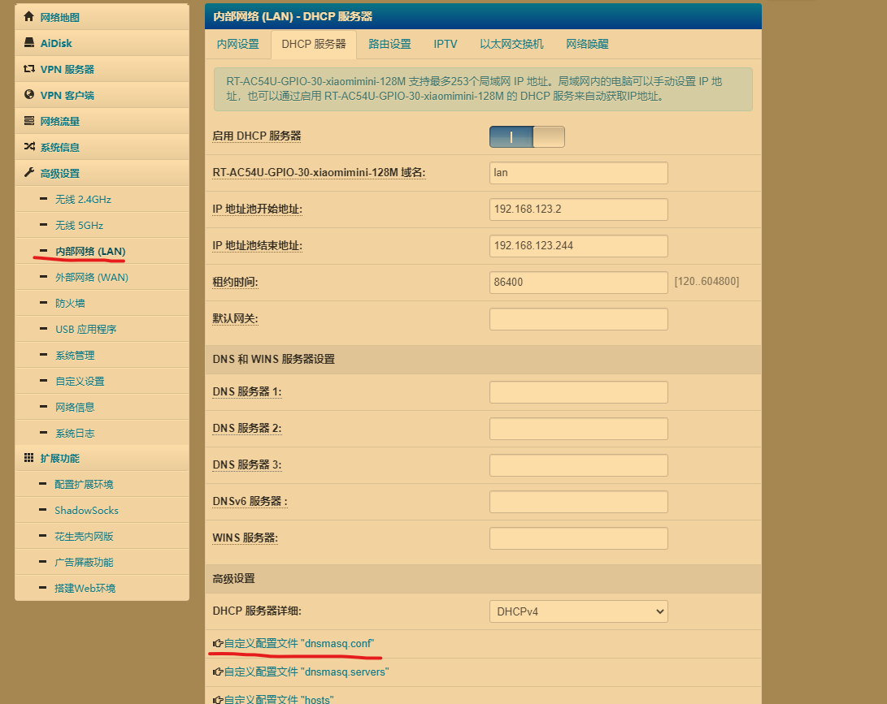Click the 租约时间 lease time field
Image resolution: width=887 pixels, height=704 pixels.
578,282
